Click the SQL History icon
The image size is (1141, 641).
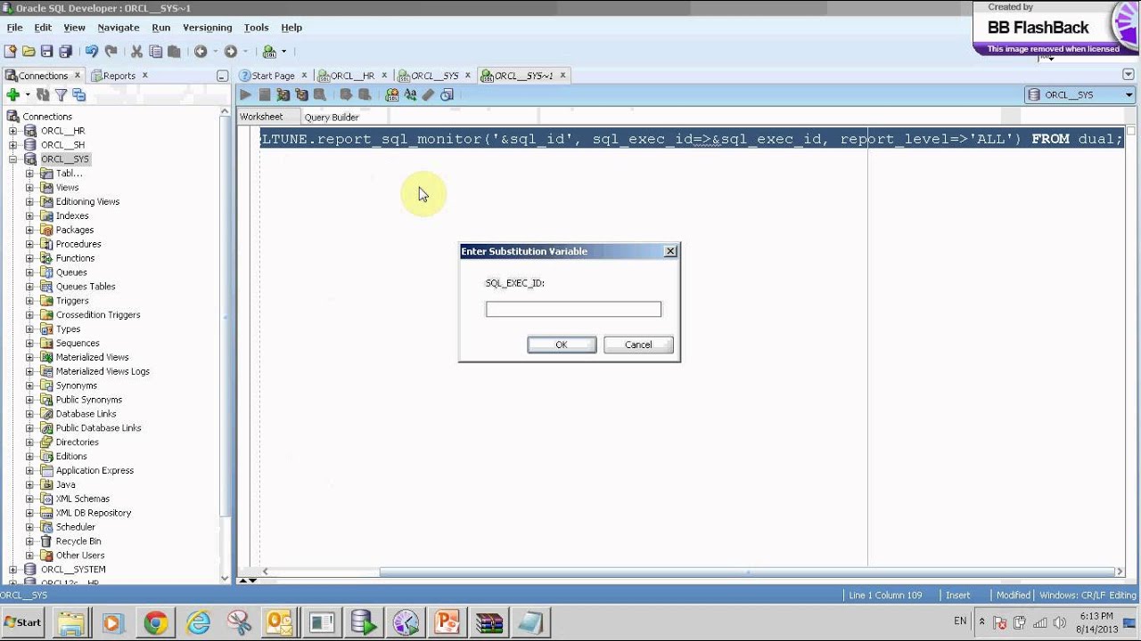coord(447,94)
